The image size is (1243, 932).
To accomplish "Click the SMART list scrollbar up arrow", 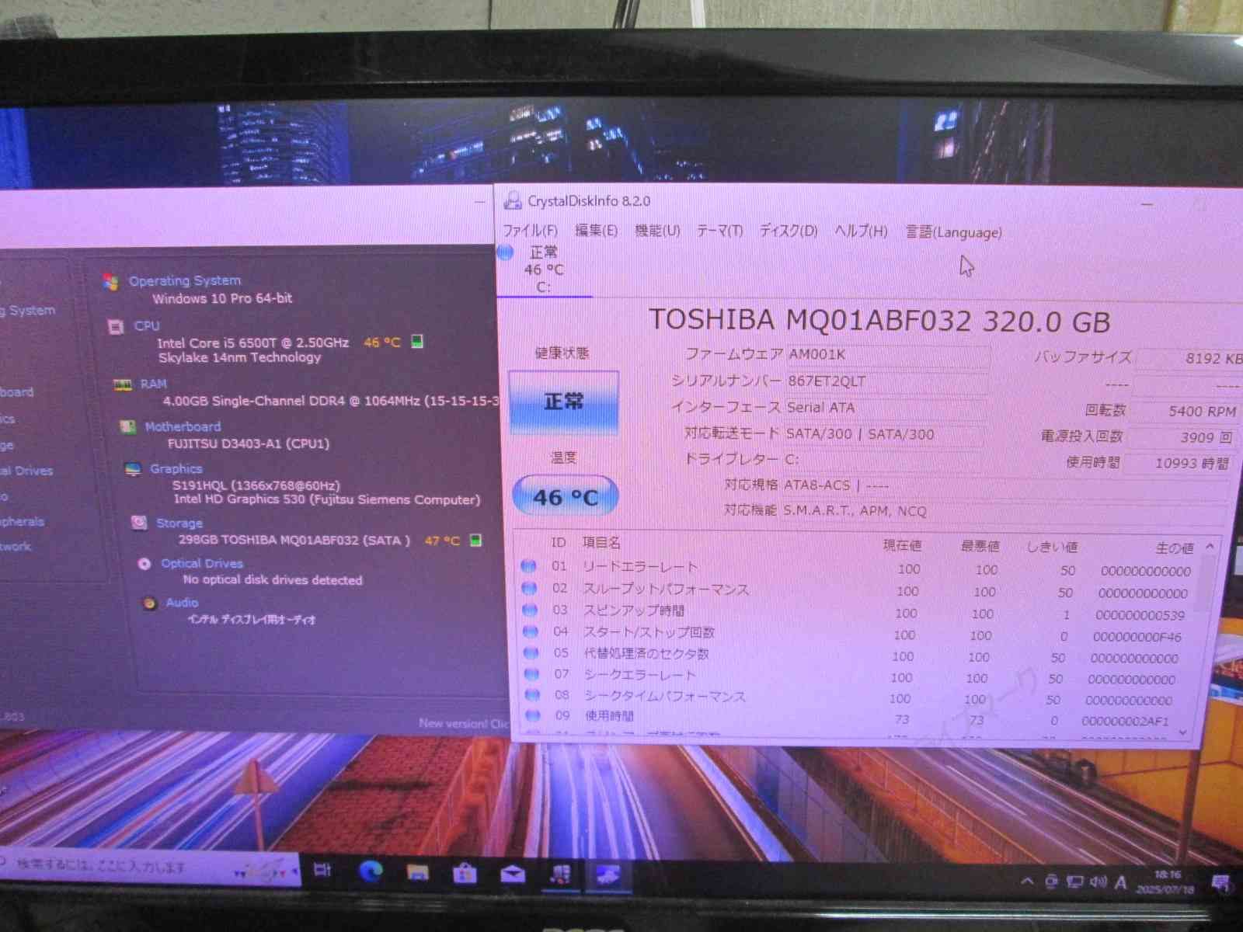I will coord(1210,547).
